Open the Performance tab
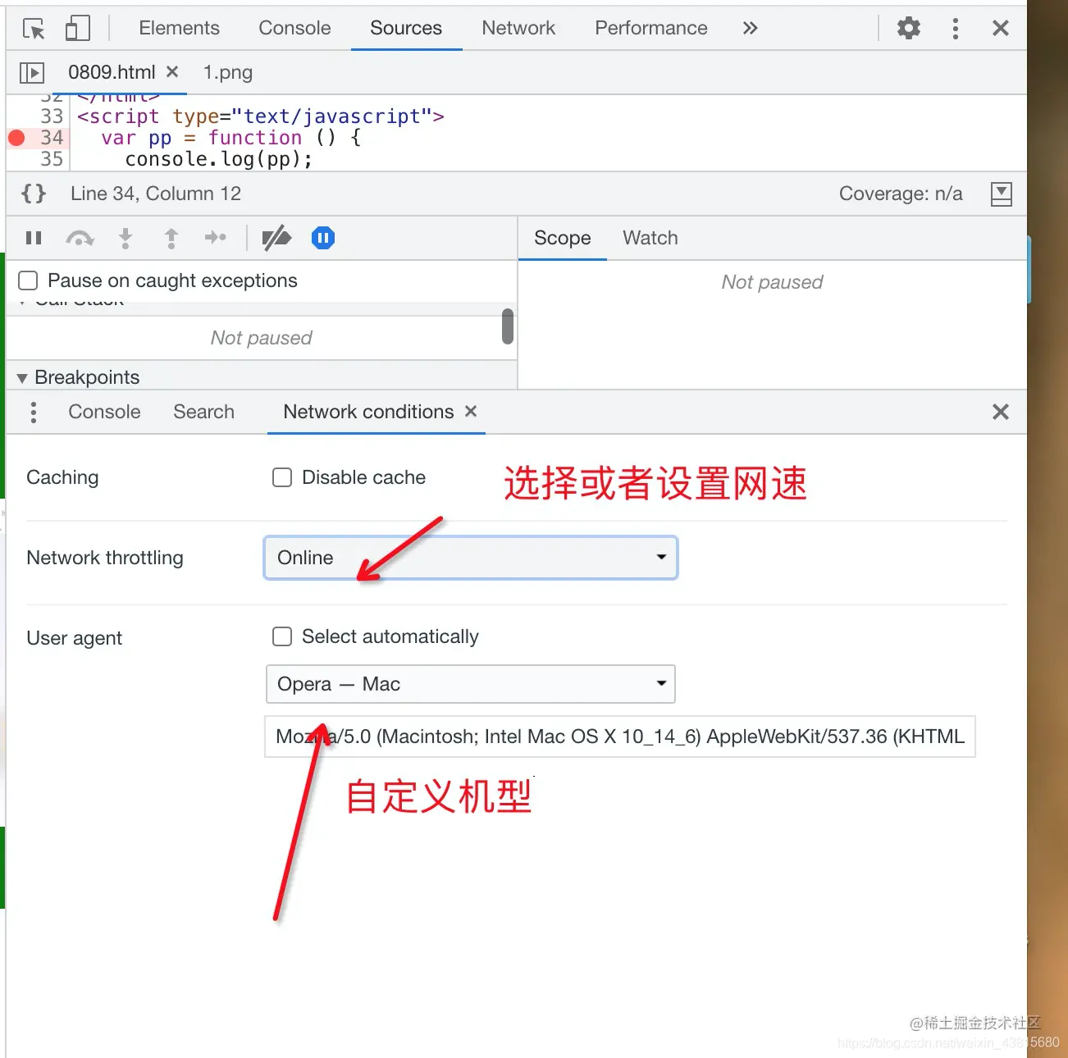 (651, 28)
